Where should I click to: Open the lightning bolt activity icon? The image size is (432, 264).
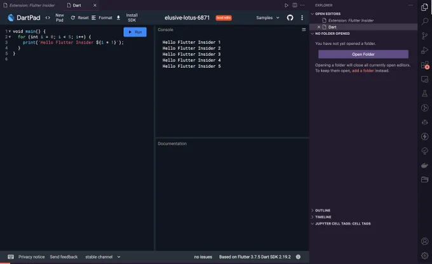(x=424, y=136)
